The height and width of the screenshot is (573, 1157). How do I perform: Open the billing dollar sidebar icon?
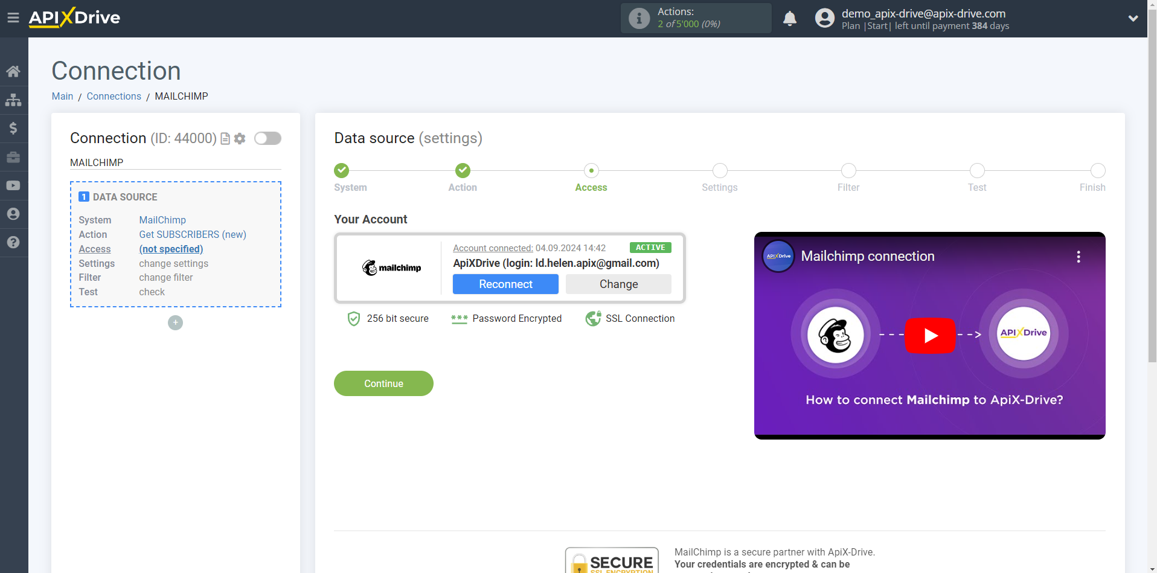click(x=13, y=128)
